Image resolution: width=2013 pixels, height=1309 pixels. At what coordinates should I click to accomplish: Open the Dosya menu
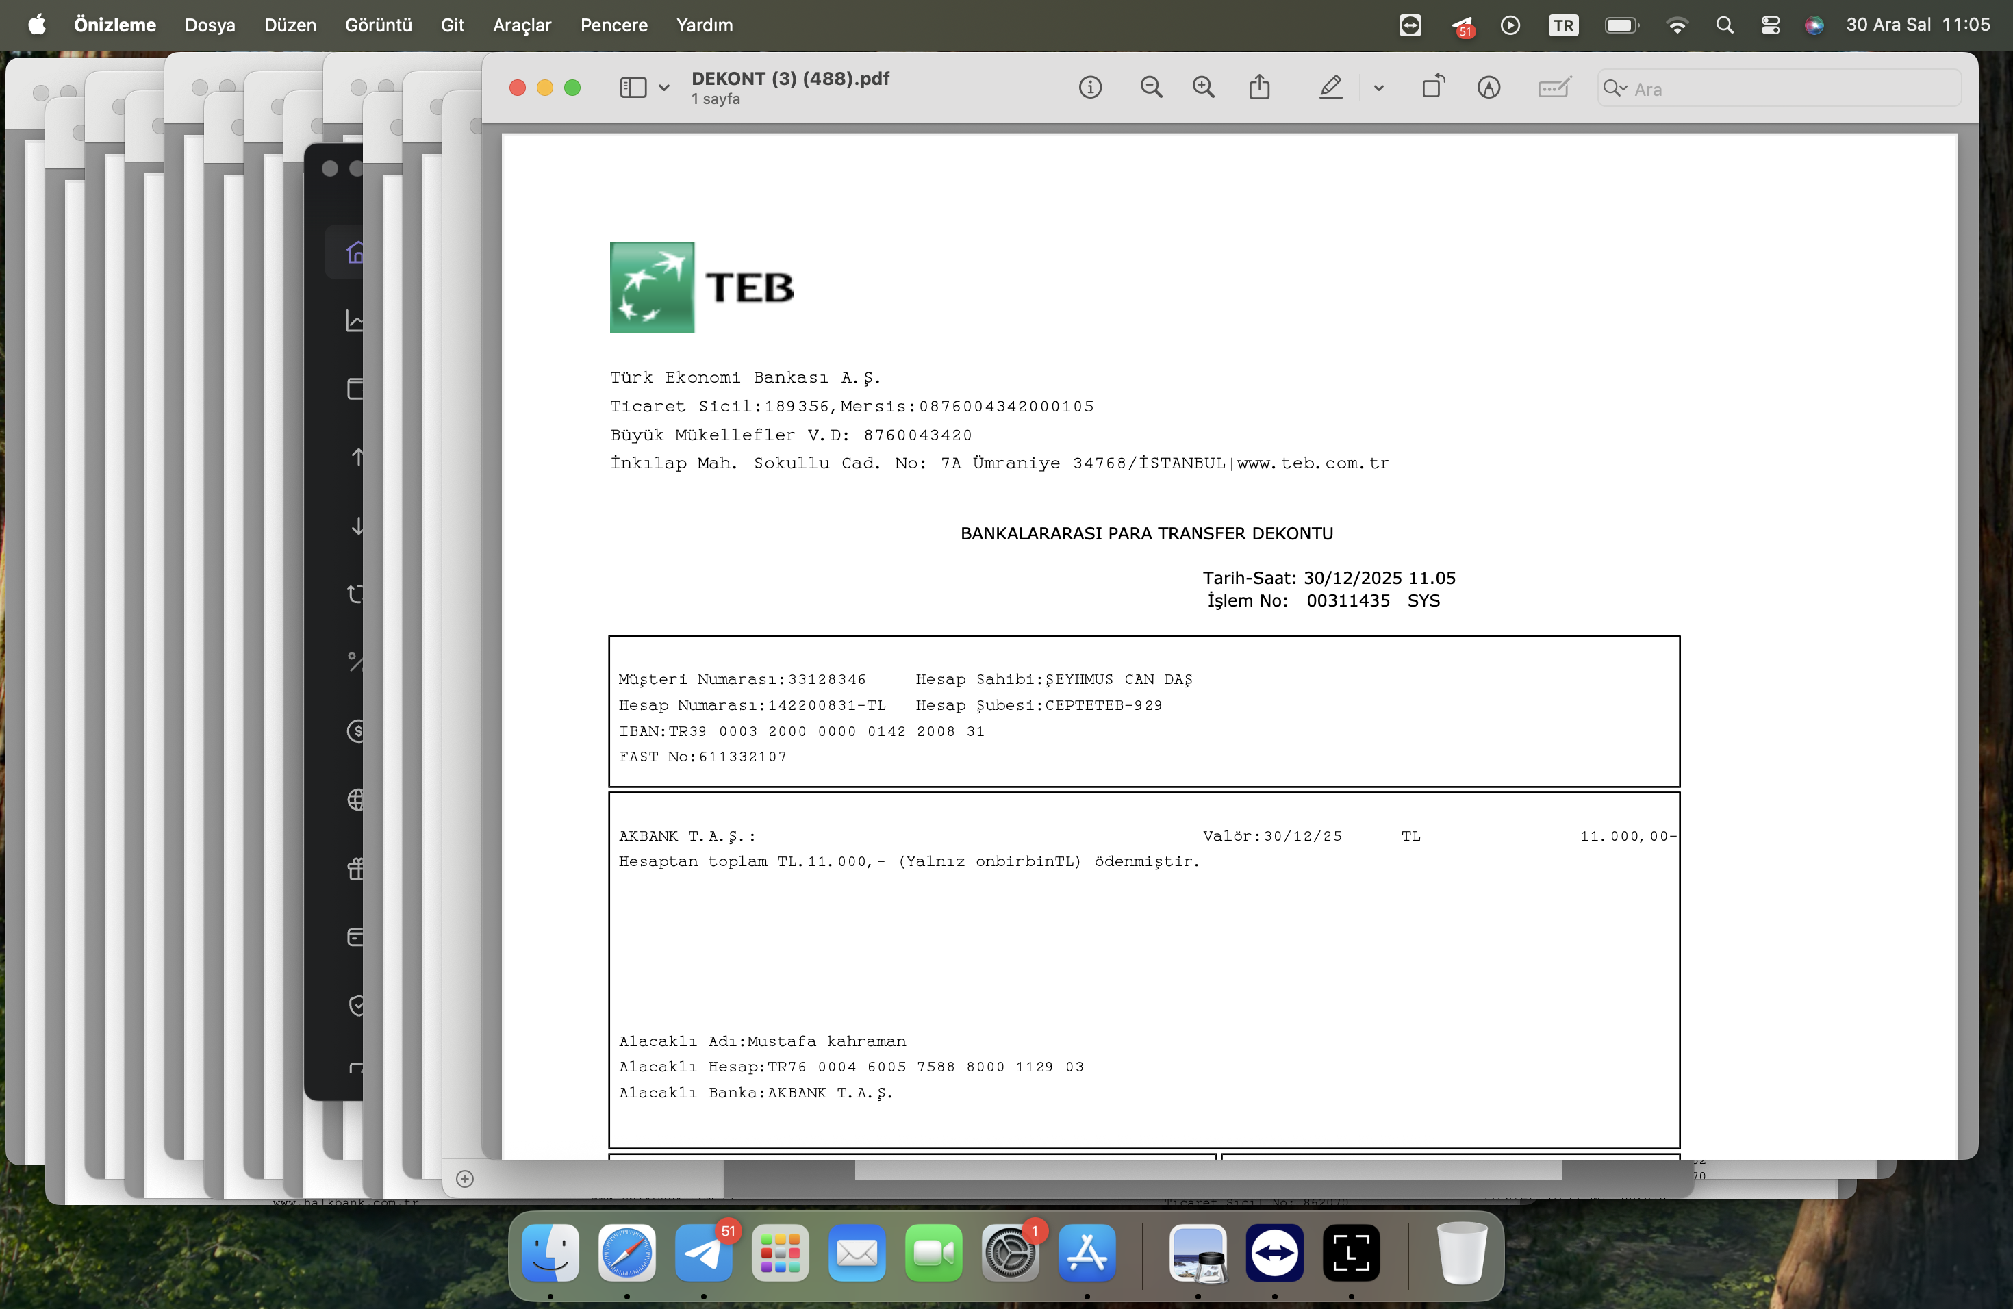pos(210,25)
